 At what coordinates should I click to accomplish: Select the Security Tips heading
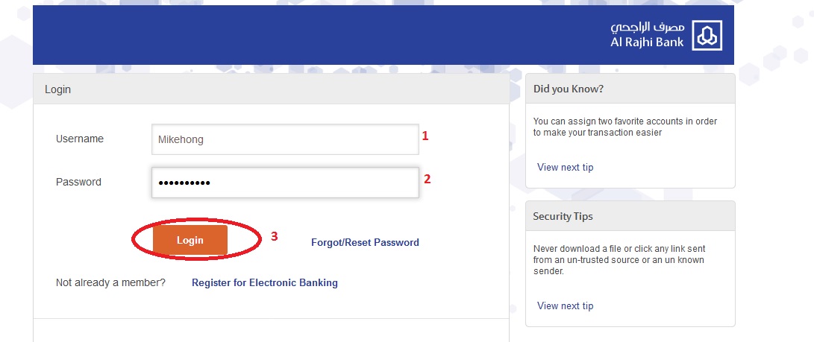(563, 217)
